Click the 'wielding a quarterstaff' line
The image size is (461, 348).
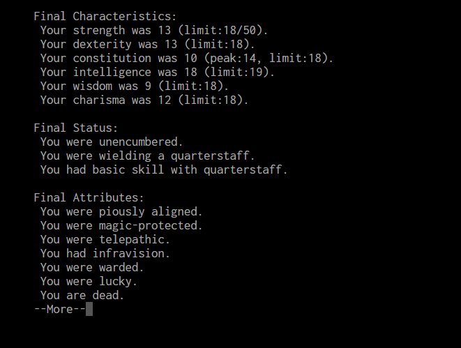(148, 156)
